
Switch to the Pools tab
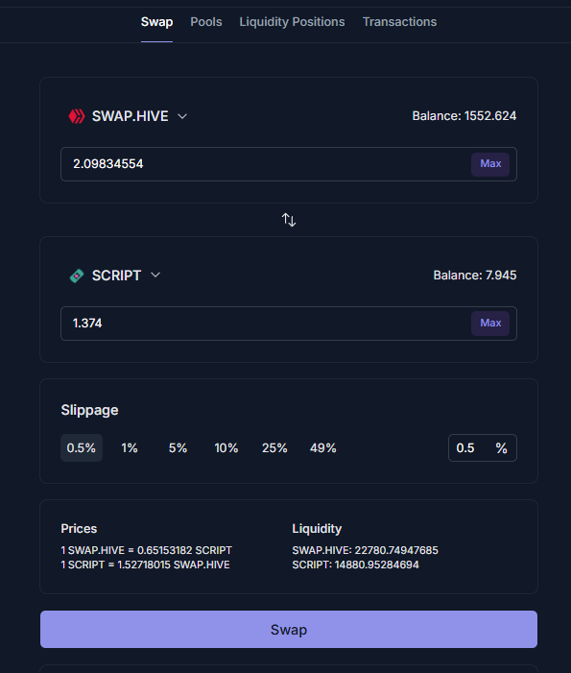click(206, 22)
